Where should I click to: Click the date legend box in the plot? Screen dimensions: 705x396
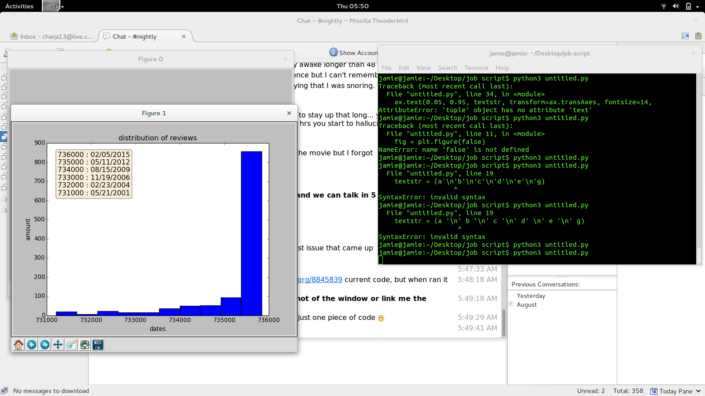[94, 174]
